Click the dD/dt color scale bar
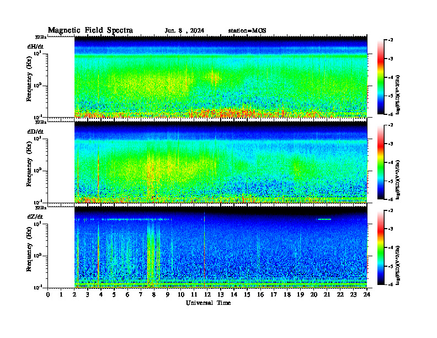This screenshot has height=338, width=437. click(380, 162)
